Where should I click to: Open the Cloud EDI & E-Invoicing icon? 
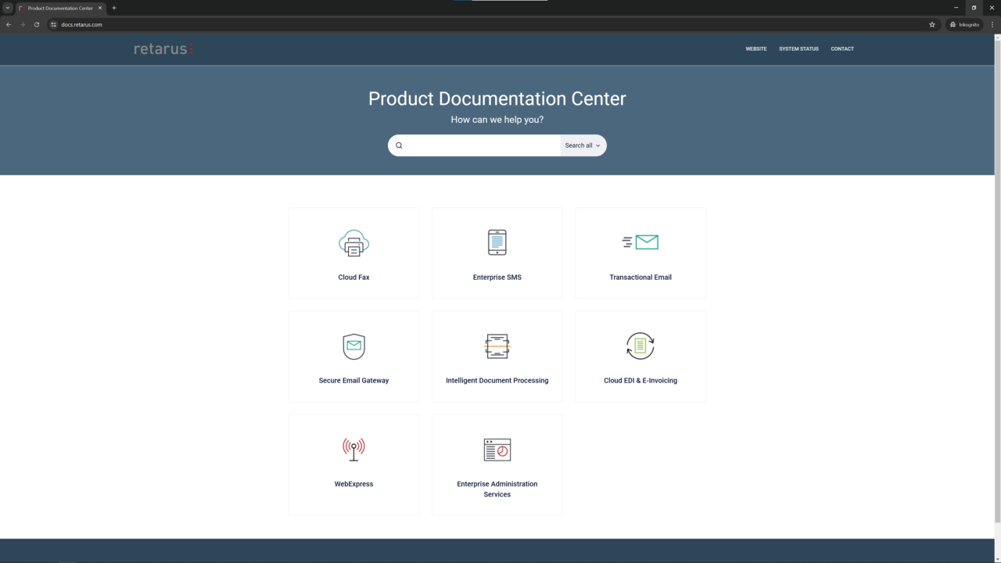pyautogui.click(x=640, y=346)
